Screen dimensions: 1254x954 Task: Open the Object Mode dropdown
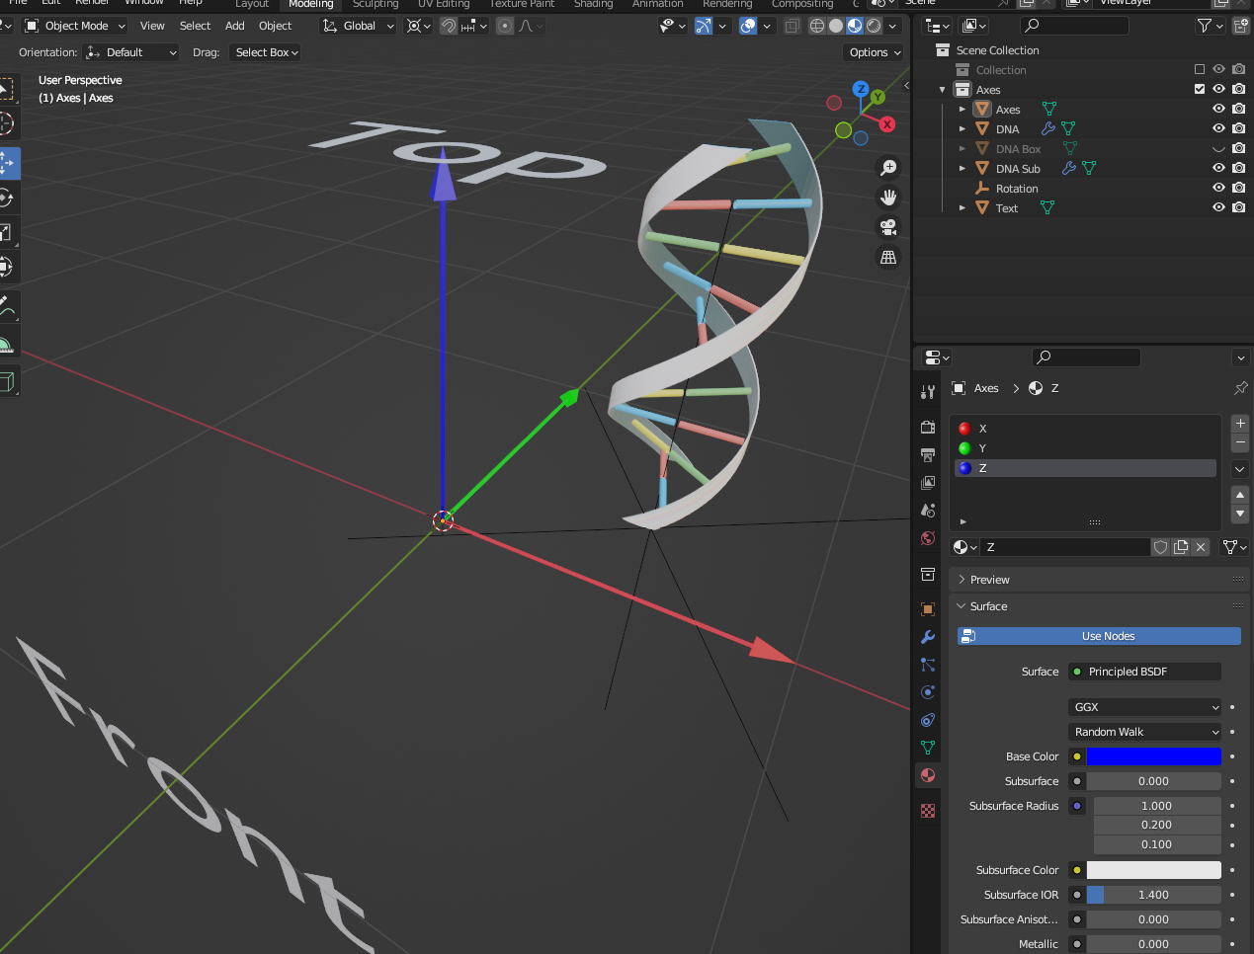coord(74,25)
